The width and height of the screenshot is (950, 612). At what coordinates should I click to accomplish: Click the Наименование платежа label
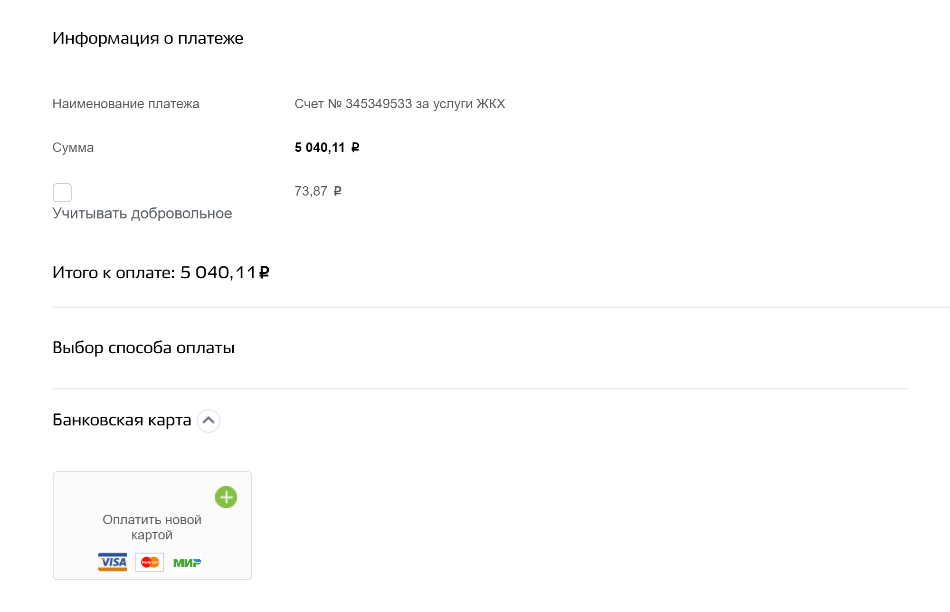pos(126,104)
